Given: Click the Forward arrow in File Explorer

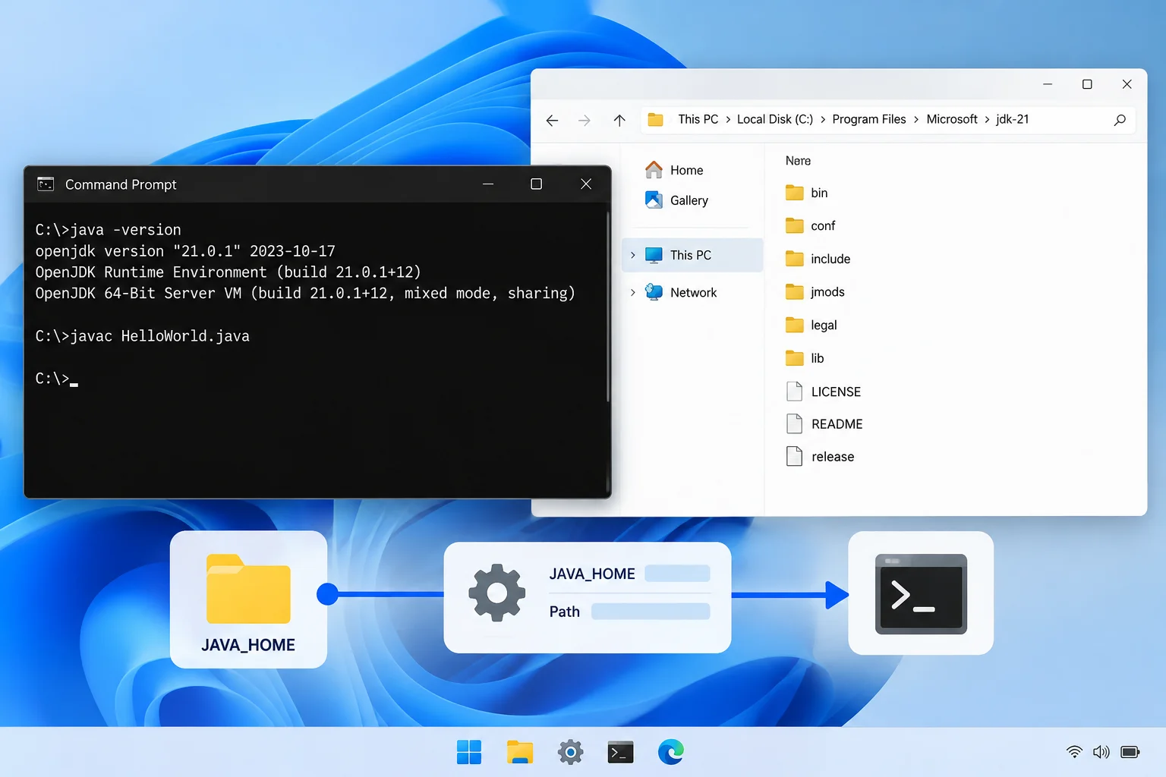Looking at the screenshot, I should (x=584, y=121).
